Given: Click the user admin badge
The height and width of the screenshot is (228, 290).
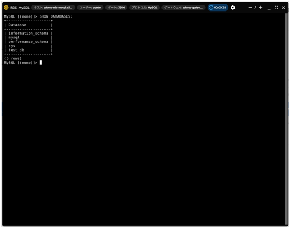Looking at the screenshot, I should click(x=90, y=8).
